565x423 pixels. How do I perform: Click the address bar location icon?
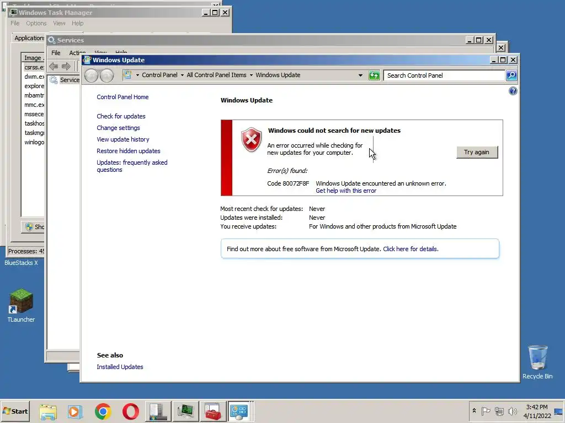[127, 75]
